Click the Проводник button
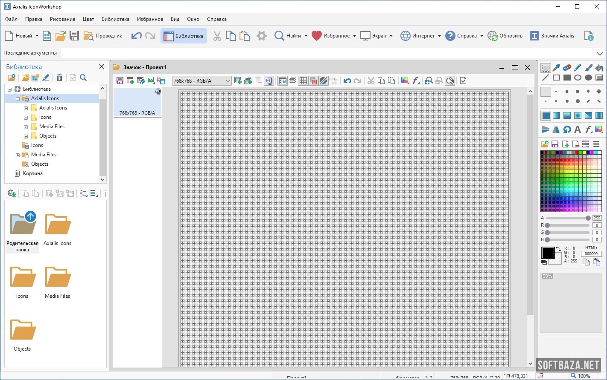The height and width of the screenshot is (380, 607). pos(103,36)
